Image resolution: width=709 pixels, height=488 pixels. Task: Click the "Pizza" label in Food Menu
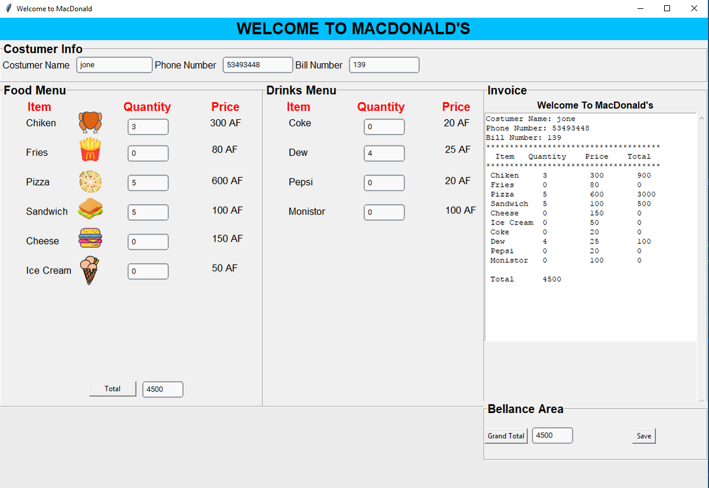coord(38,182)
